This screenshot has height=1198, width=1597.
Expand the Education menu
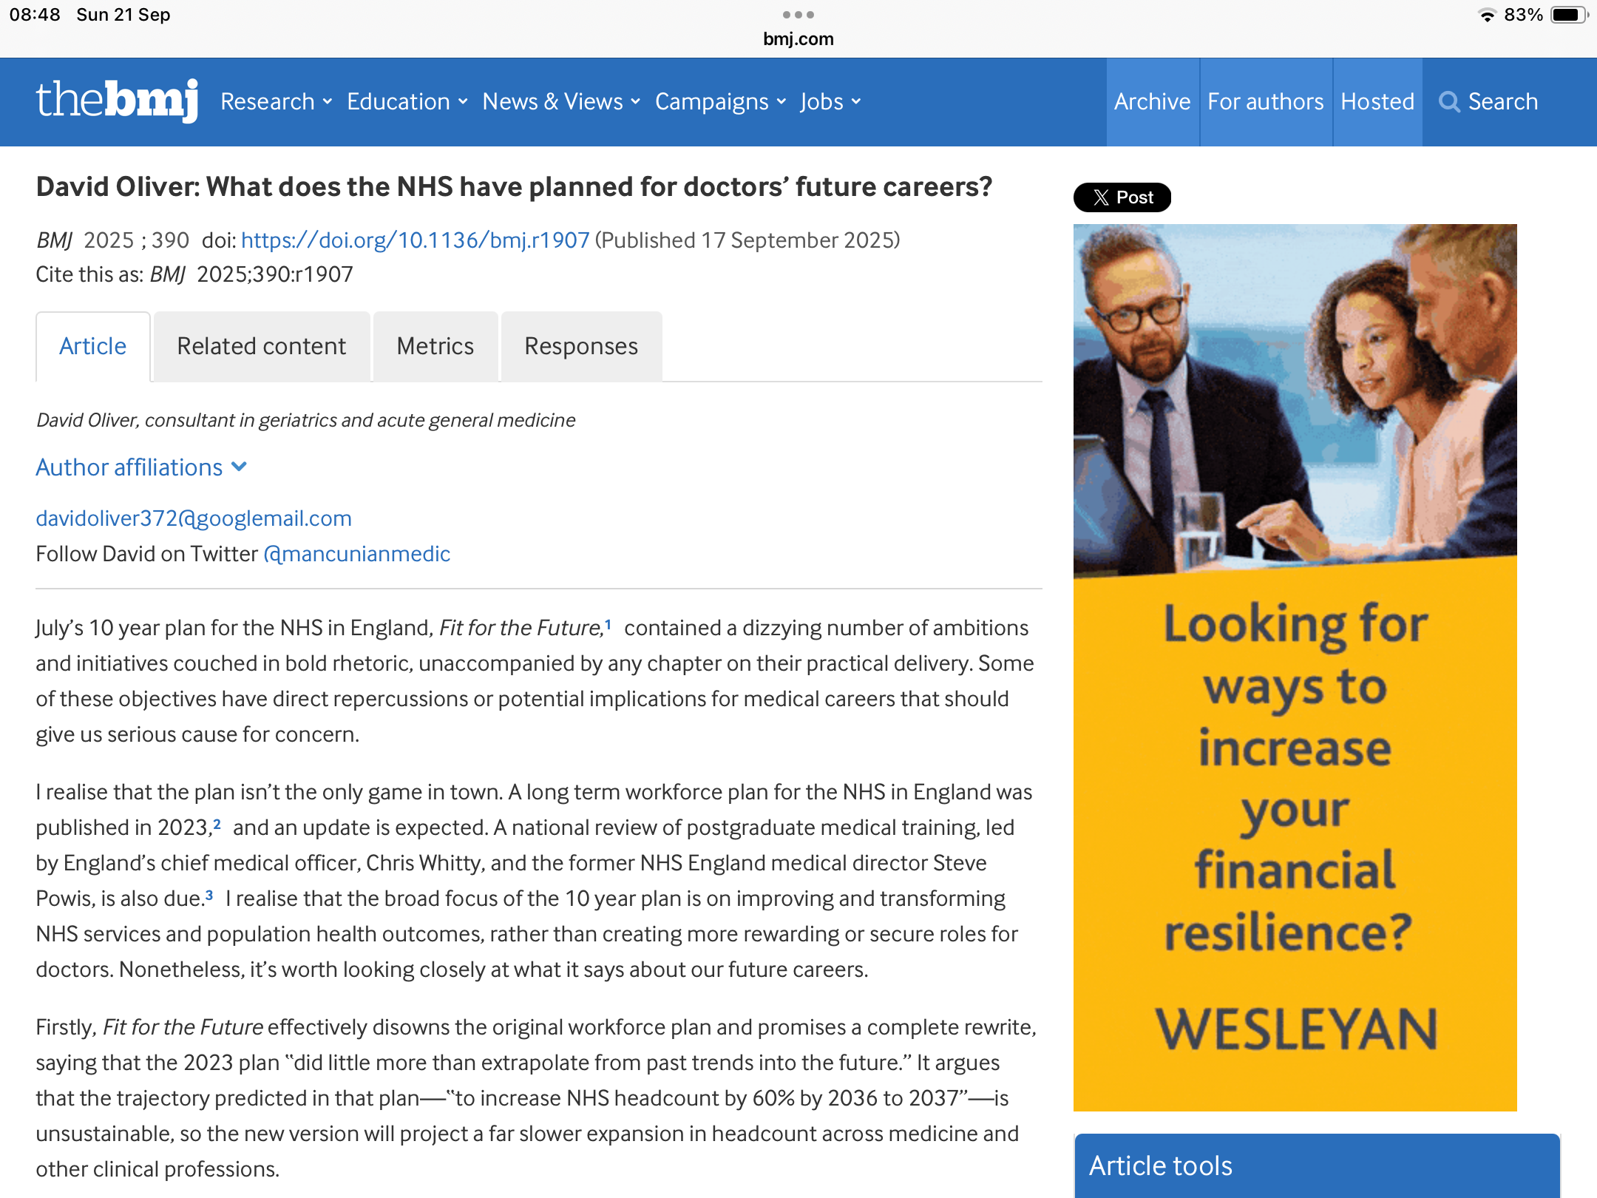click(x=407, y=101)
